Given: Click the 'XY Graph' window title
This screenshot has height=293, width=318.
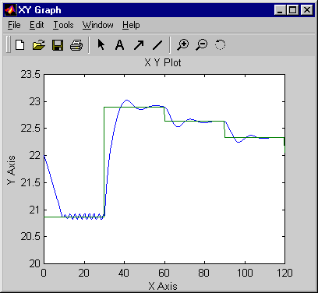Looking at the screenshot, I should (40, 10).
